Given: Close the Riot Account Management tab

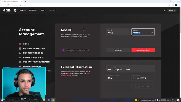Looking at the screenshot, I should (22, 2).
